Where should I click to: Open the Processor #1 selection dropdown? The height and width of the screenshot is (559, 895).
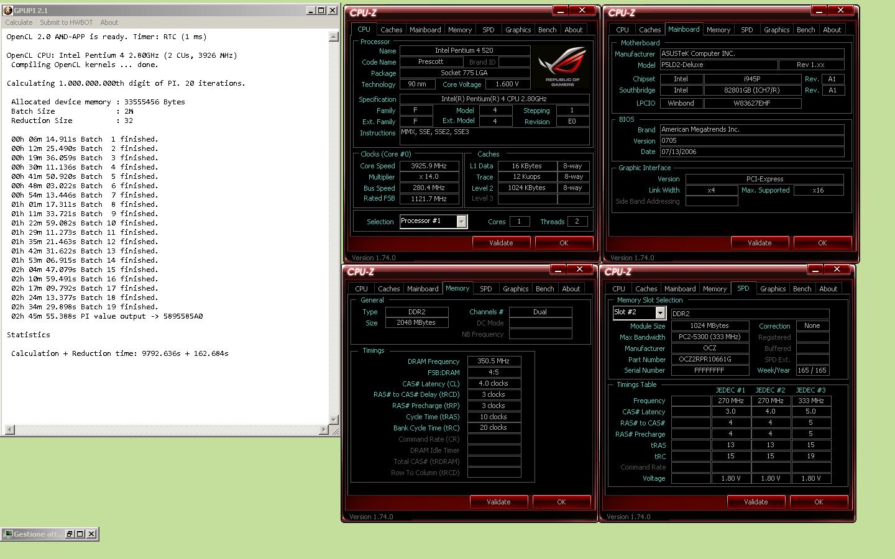coord(461,222)
